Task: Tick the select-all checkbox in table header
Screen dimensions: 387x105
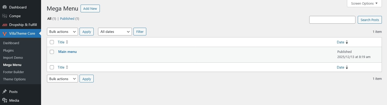Action: point(52,42)
